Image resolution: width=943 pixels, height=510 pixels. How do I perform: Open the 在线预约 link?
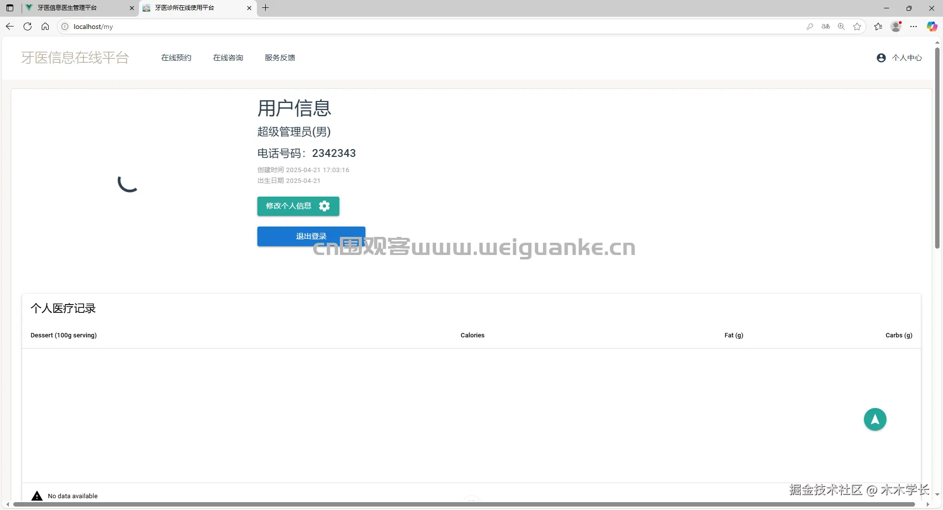pos(176,57)
